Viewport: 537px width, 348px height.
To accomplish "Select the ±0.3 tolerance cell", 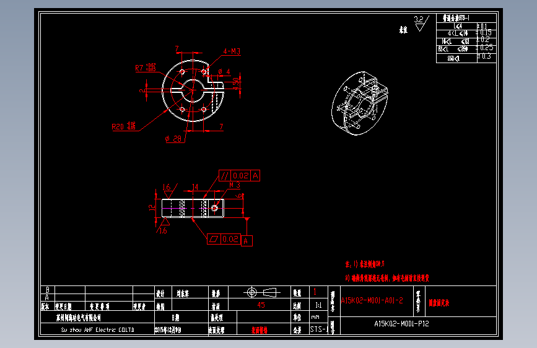I will (487, 58).
